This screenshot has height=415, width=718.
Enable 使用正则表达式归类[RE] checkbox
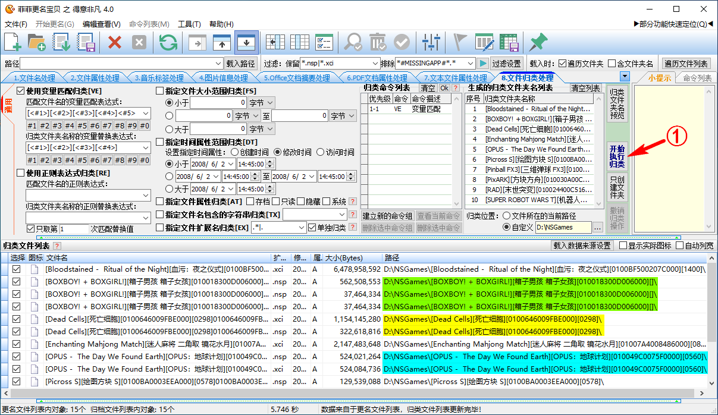21,173
